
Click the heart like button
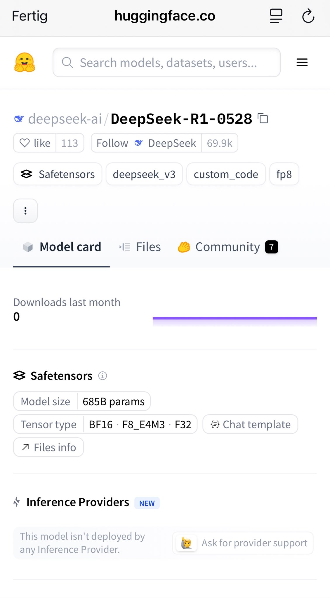pyautogui.click(x=35, y=143)
